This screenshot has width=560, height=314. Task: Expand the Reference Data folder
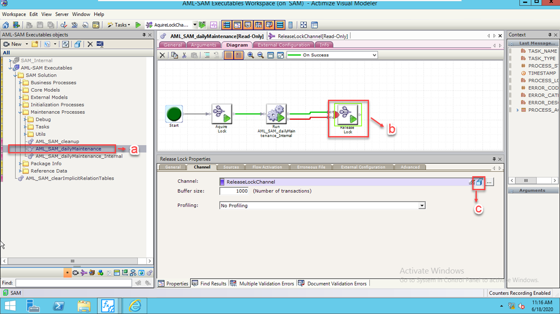[x=20, y=171]
